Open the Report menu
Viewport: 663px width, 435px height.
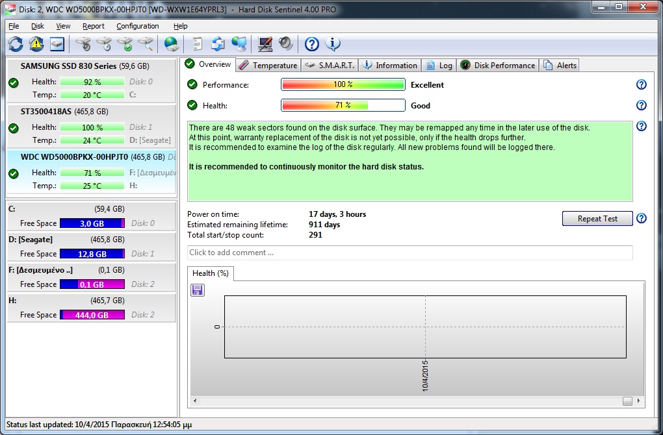click(x=94, y=26)
